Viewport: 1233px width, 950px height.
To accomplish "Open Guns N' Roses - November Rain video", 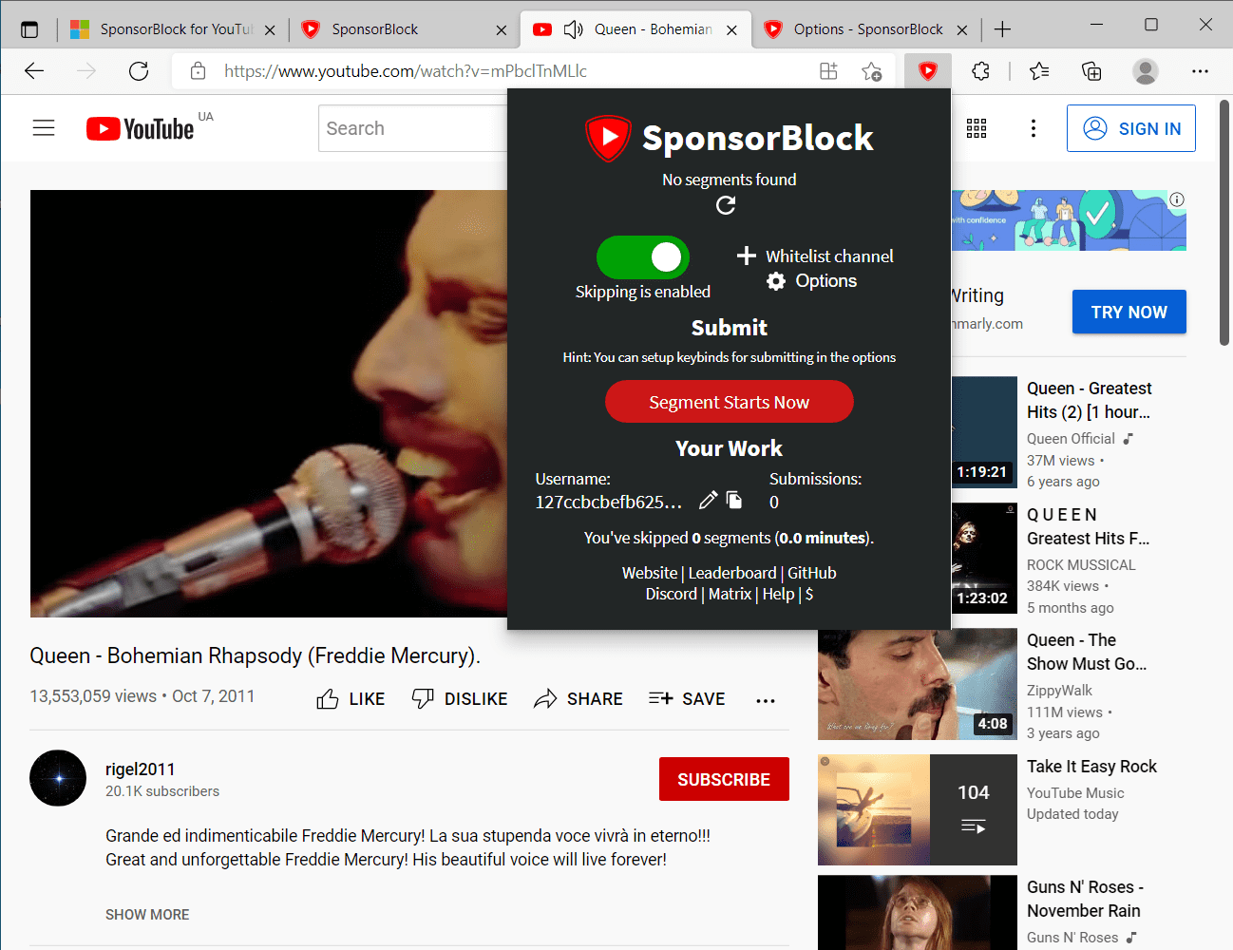I will [x=1085, y=899].
